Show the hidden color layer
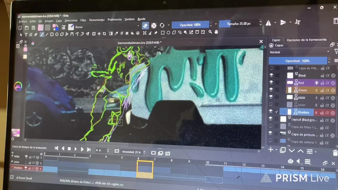The image size is (338, 190). click(x=271, y=104)
